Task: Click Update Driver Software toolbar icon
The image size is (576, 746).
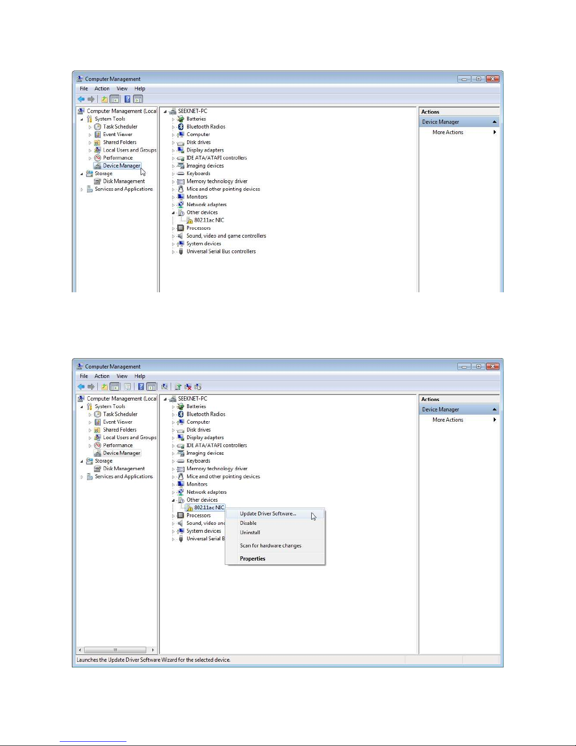Action: pos(178,386)
